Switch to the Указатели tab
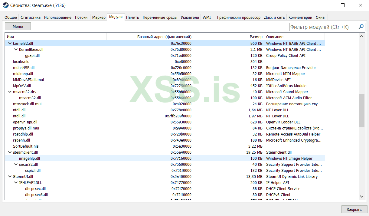Viewport: 369px width, 216px height. click(190, 18)
